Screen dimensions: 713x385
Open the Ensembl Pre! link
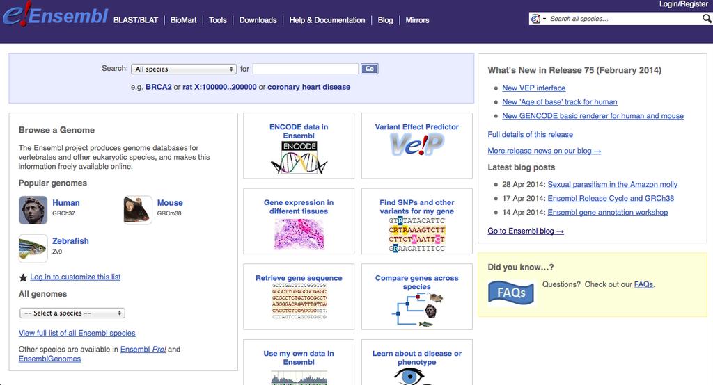pyautogui.click(x=143, y=349)
